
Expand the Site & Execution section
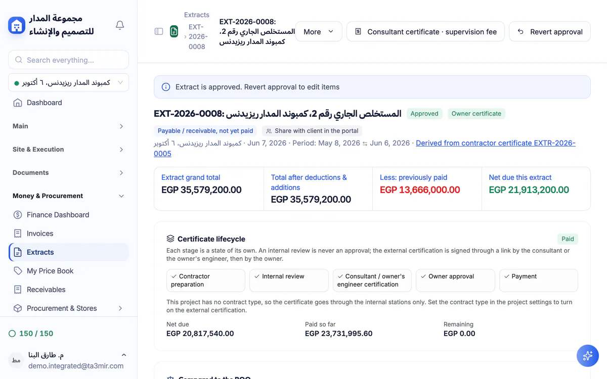(x=68, y=150)
